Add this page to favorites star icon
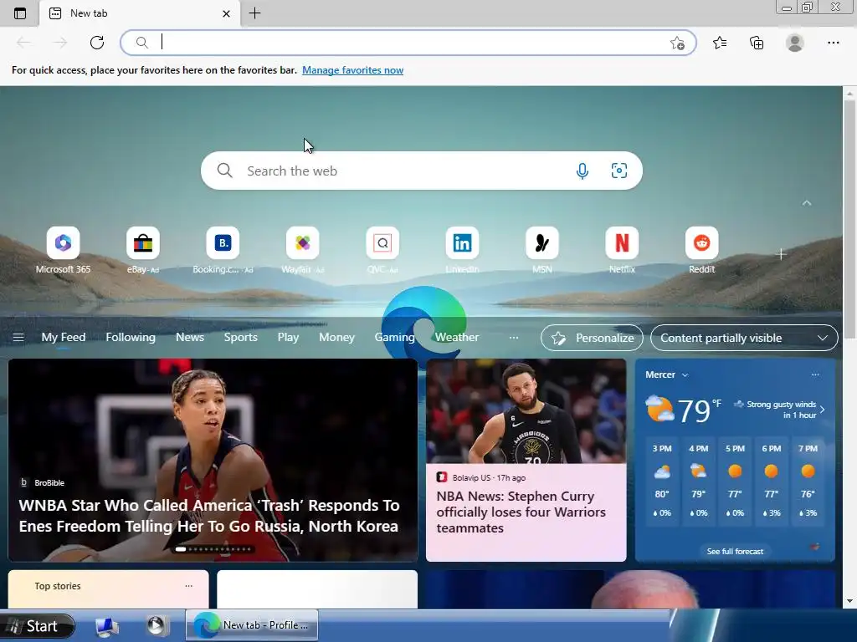 pyautogui.click(x=677, y=43)
